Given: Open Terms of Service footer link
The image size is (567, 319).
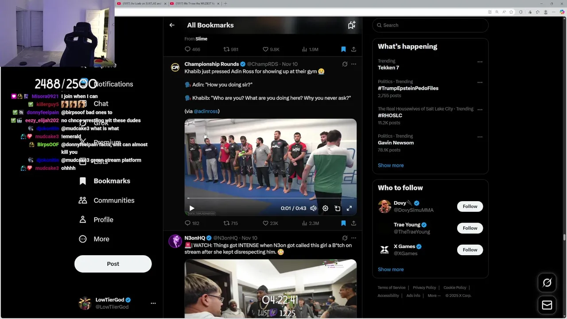Looking at the screenshot, I should 392,288.
